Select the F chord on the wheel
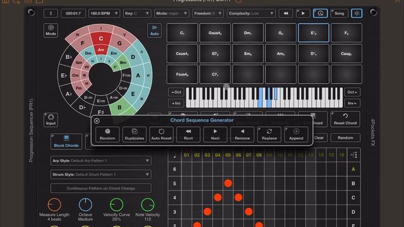 pos(83,44)
